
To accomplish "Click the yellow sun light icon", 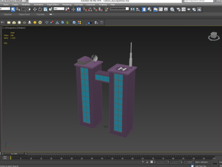I will [x=35, y=23].
